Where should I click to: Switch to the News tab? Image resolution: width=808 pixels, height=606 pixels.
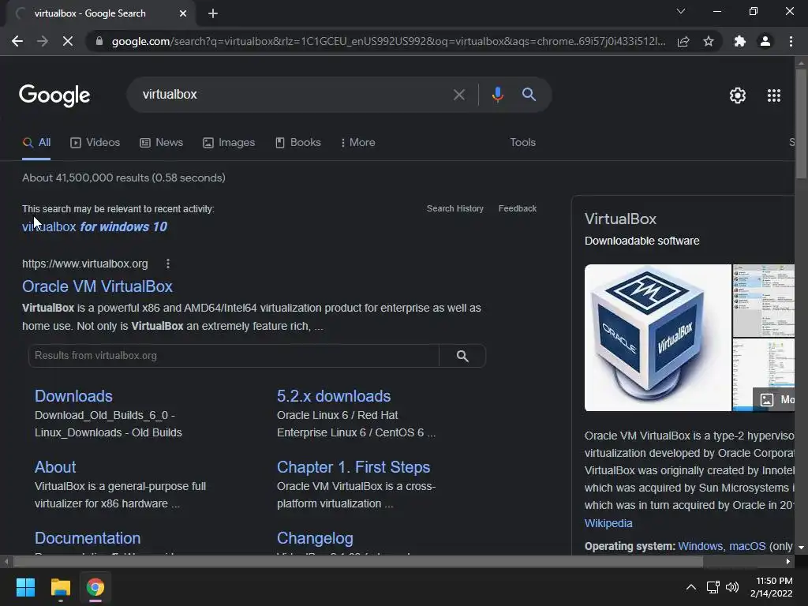(x=161, y=143)
